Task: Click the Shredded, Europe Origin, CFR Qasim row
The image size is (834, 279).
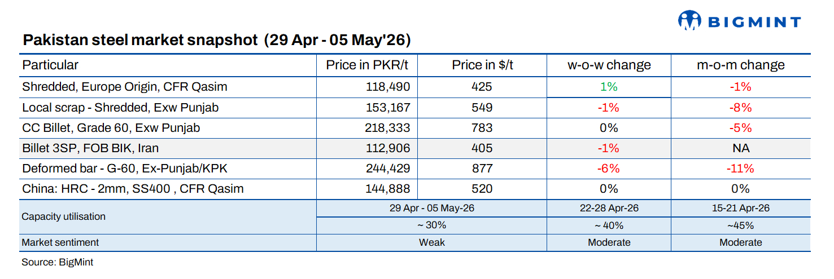Action: coord(415,87)
